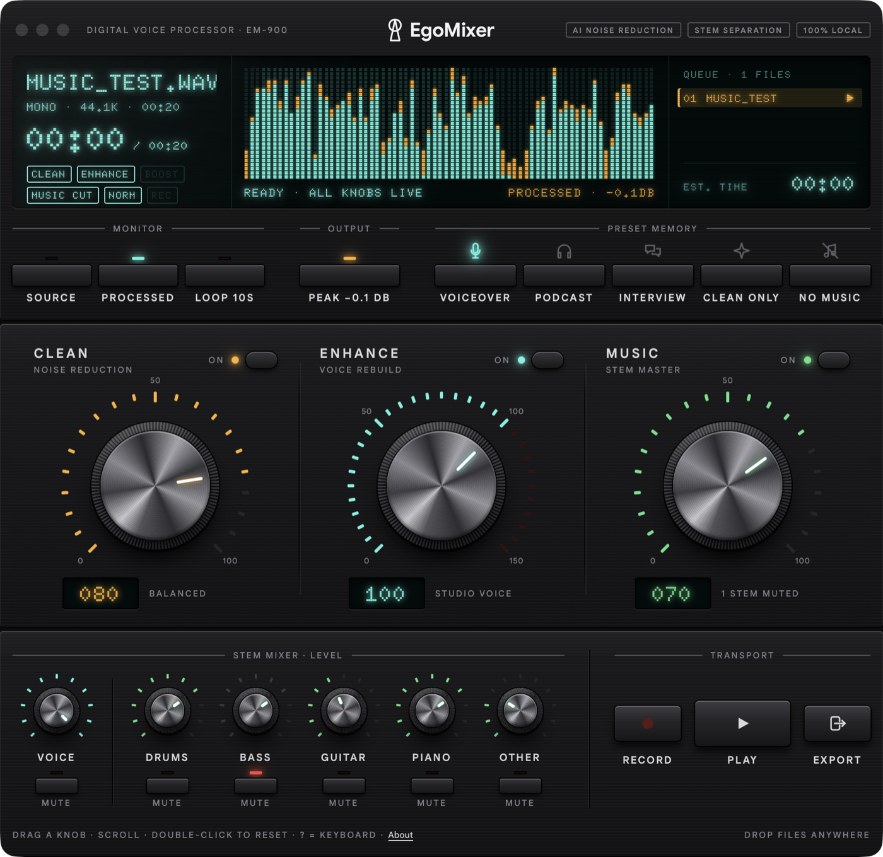Click the dimmed REC status tag
The image size is (883, 857).
pyautogui.click(x=162, y=195)
